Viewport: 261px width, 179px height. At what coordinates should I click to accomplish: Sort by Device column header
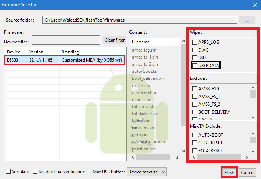click(x=16, y=52)
